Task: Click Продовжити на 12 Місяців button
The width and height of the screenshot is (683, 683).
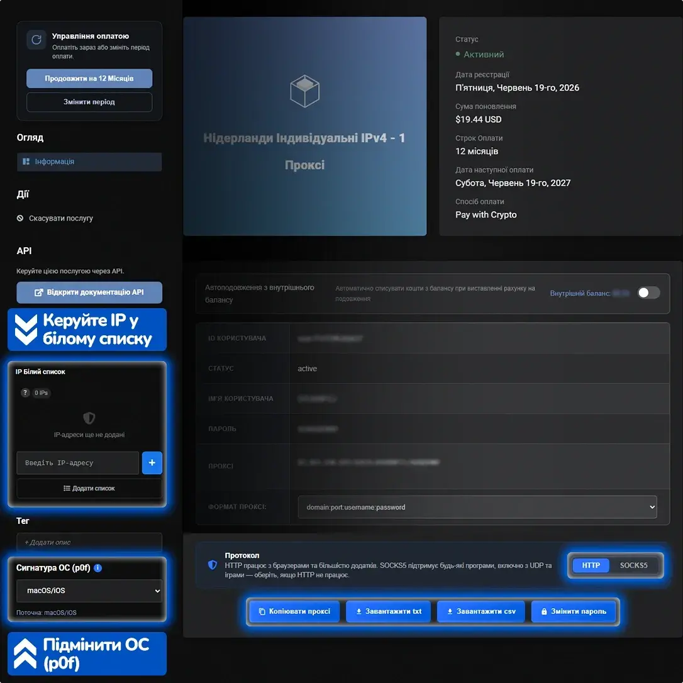Action: coord(89,79)
